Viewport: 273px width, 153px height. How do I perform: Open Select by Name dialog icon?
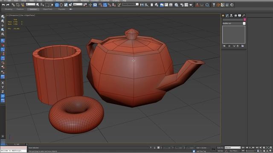point(42,5)
